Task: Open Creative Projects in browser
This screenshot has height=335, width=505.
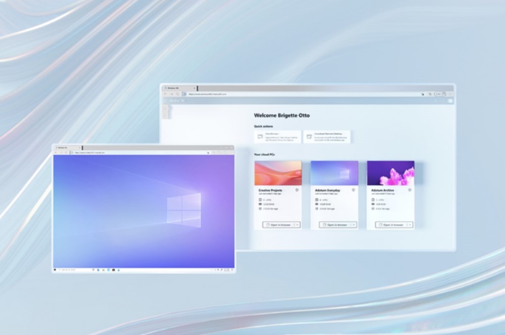Action: click(x=278, y=225)
